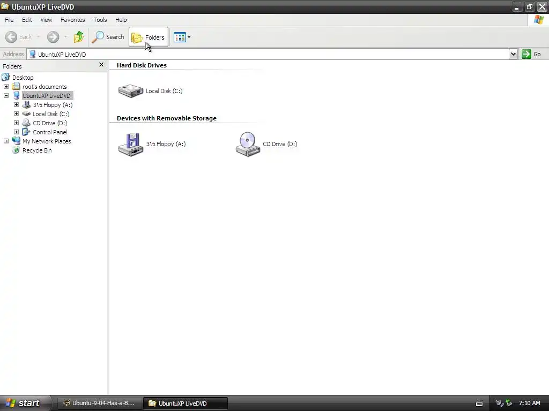Restore down the explorer window
The image size is (549, 411).
[x=529, y=6]
